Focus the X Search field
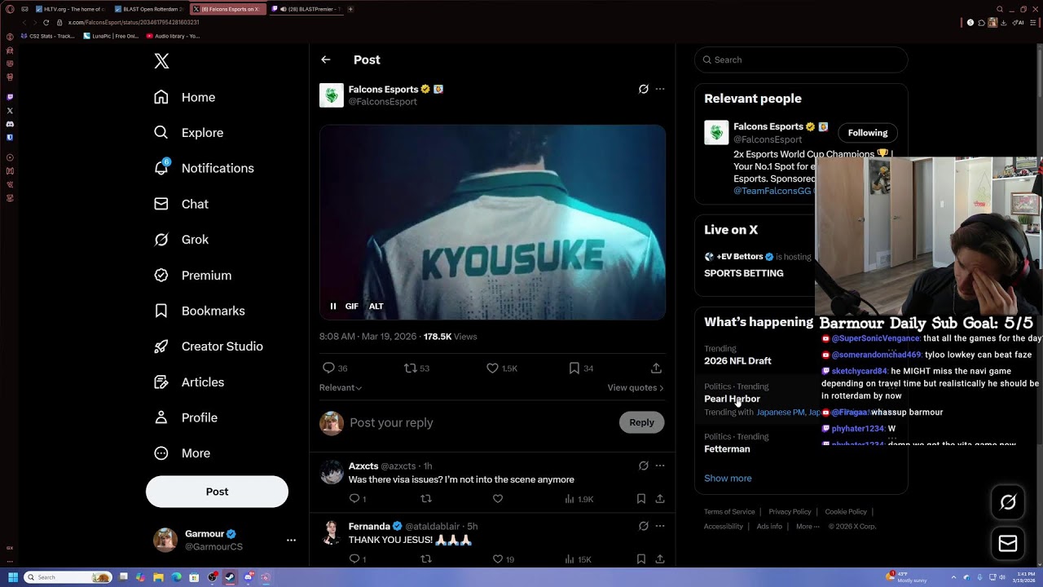This screenshot has height=587, width=1043. point(801,60)
